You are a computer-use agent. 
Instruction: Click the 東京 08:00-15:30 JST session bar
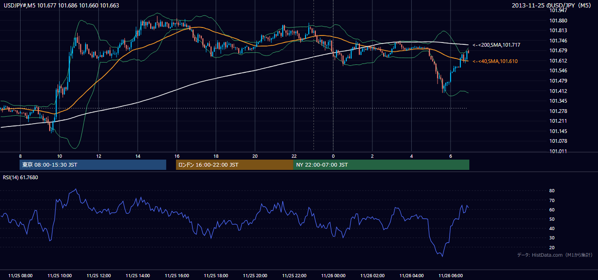coord(93,165)
